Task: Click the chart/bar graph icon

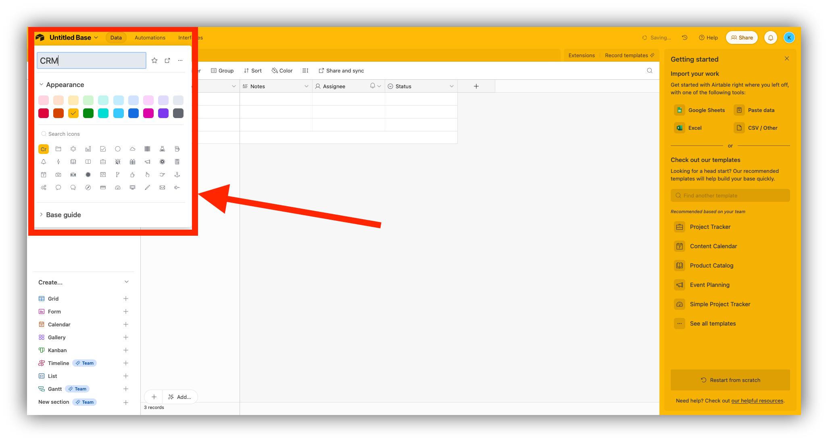Action: tap(88, 148)
